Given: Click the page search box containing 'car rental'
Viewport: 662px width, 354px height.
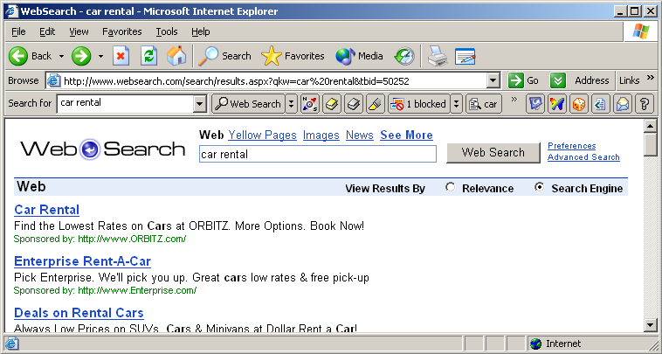Looking at the screenshot, I should tap(318, 154).
